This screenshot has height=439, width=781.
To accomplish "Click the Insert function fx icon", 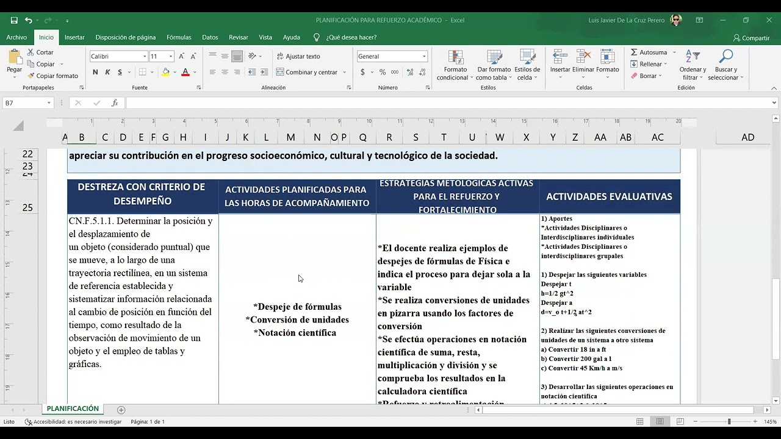I will pos(115,103).
